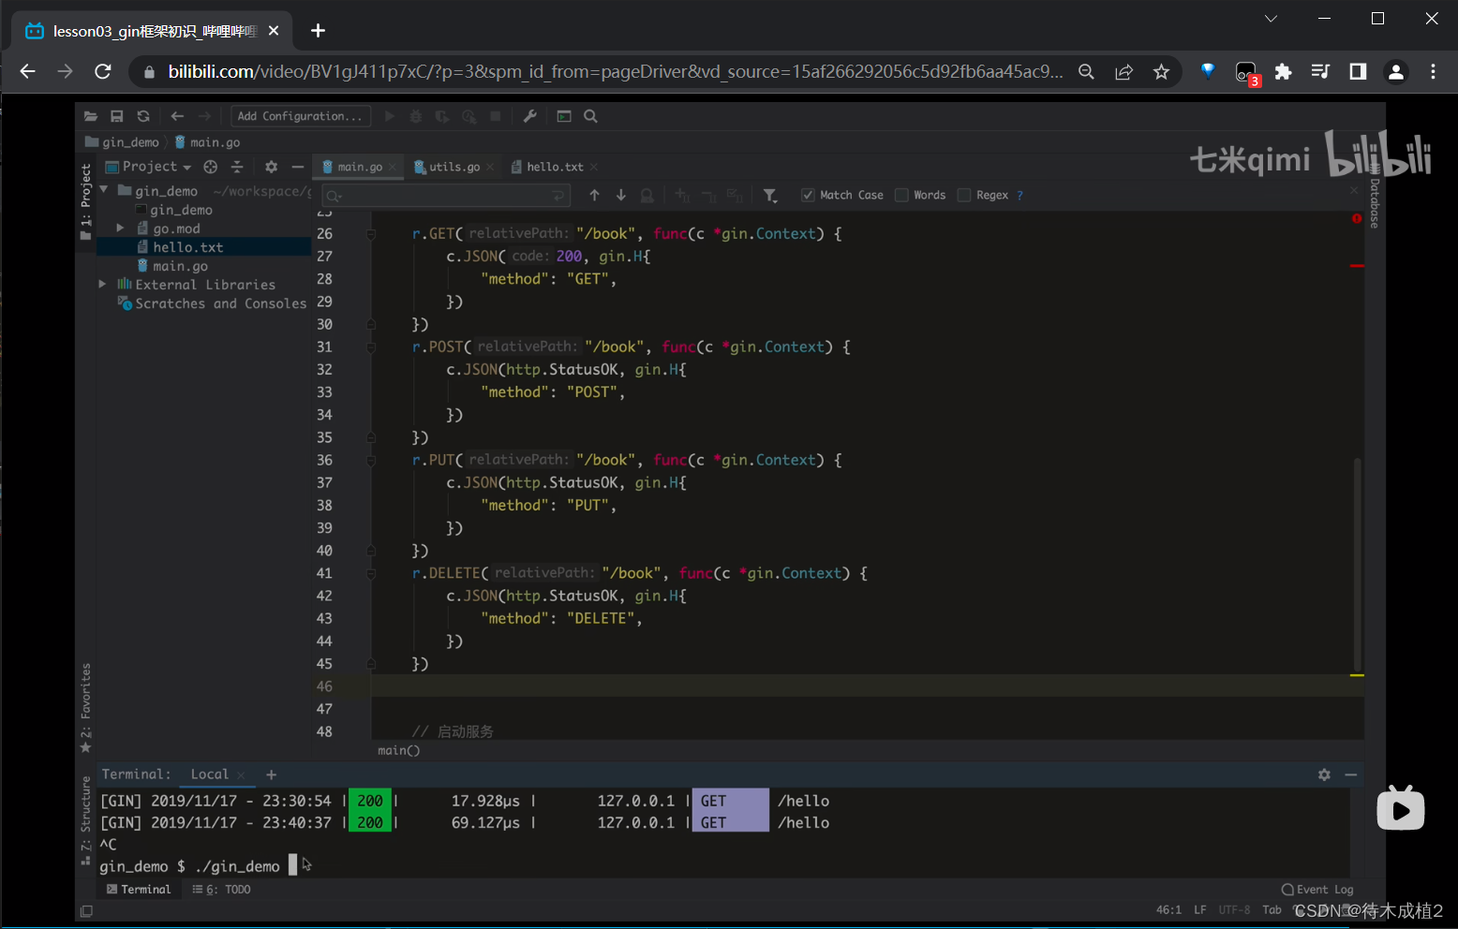Viewport: 1458px width, 929px height.
Task: Open the 6: TODO tool window tab
Action: tap(222, 890)
